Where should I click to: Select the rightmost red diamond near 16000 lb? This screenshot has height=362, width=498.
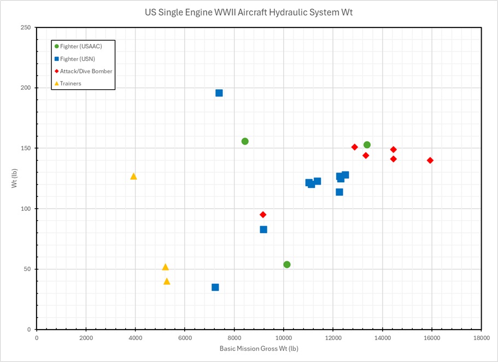430,160
